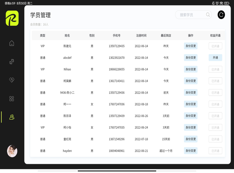Click 身份变更 button for 陈建元
The width and height of the screenshot is (234, 173).
click(x=190, y=46)
